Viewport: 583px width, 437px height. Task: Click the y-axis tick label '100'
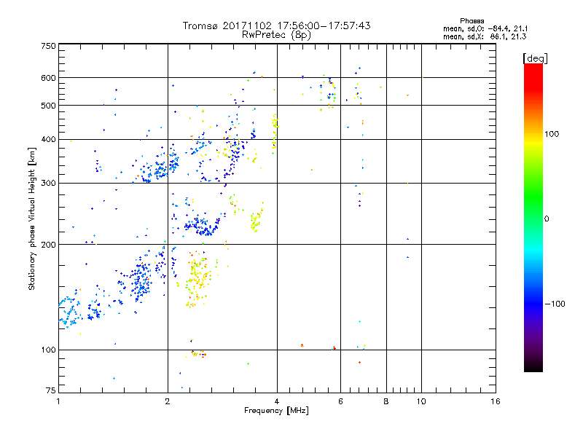[x=49, y=350]
